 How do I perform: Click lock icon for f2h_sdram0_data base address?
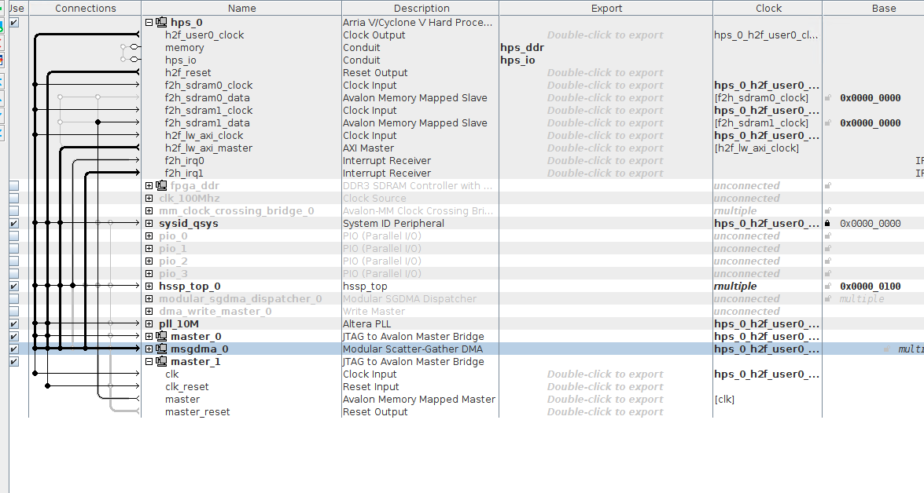pos(827,98)
